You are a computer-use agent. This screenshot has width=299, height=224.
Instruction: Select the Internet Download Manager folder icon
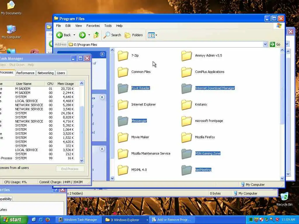[x=187, y=88]
